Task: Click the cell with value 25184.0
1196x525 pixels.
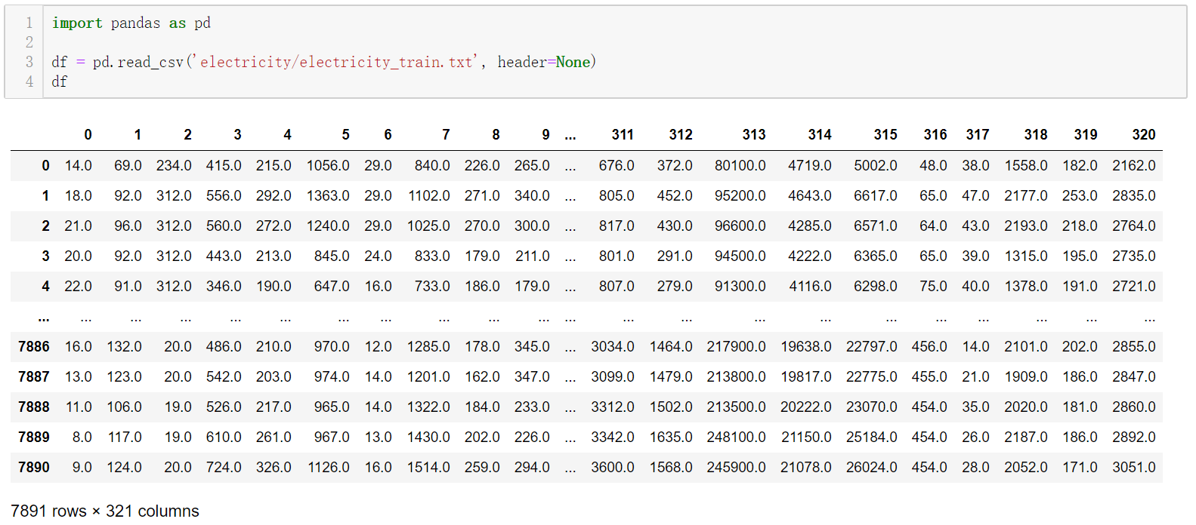Action: (872, 437)
